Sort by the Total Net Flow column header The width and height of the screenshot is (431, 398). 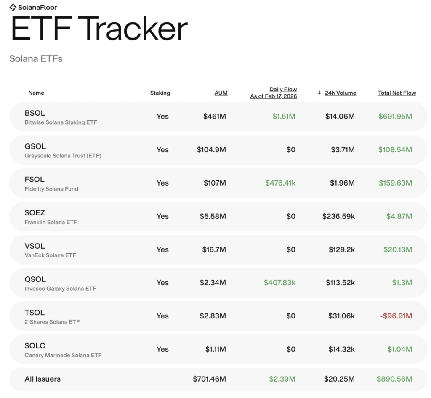(396, 93)
